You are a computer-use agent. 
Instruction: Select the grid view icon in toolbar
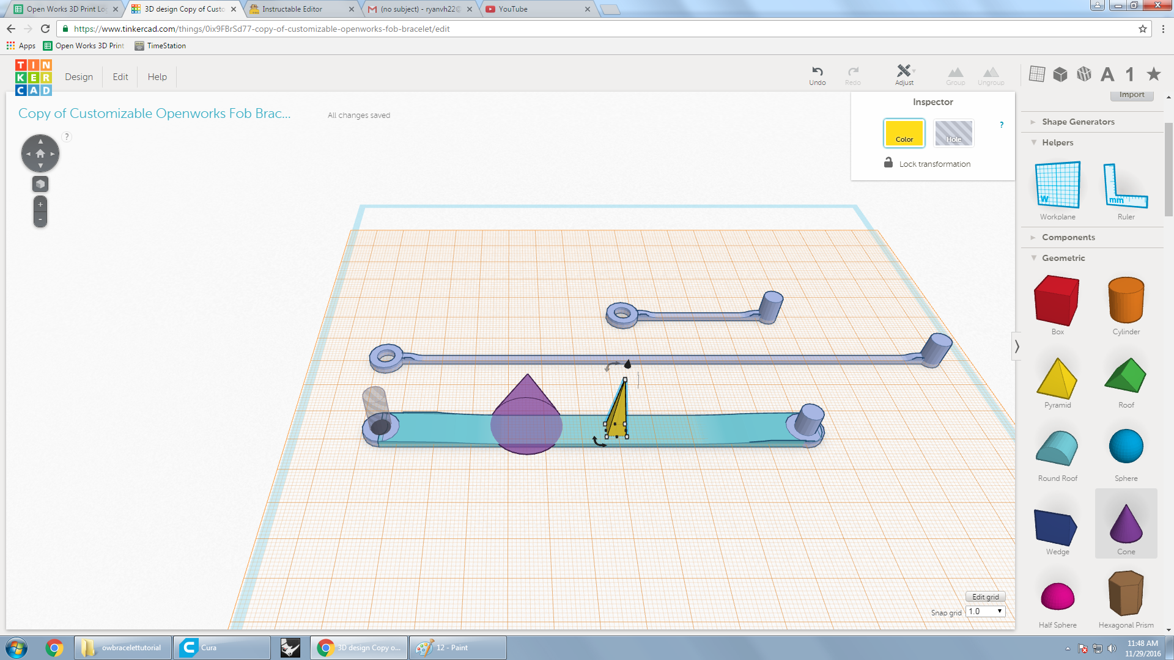coord(1037,74)
